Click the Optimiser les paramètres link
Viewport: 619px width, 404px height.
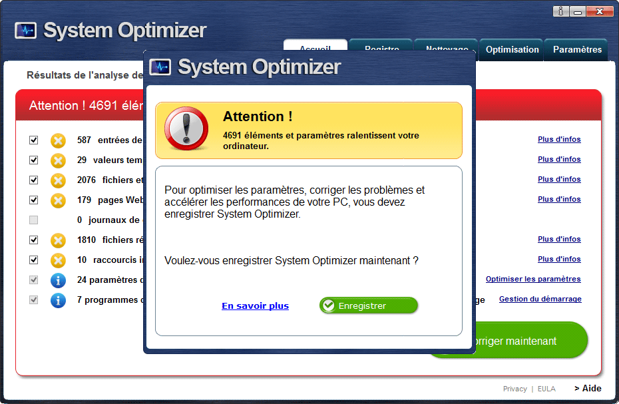point(533,279)
